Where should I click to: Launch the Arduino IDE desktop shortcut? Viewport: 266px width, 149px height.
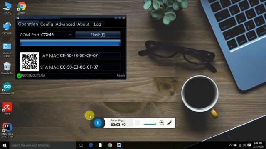point(7,88)
